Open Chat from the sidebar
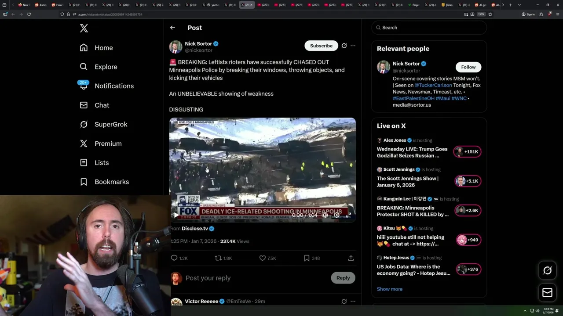 94,105
